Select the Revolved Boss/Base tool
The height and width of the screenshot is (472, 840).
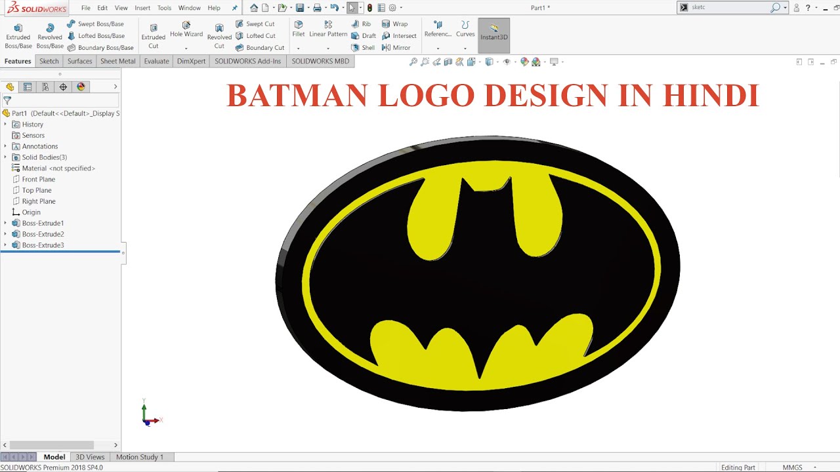click(x=50, y=36)
